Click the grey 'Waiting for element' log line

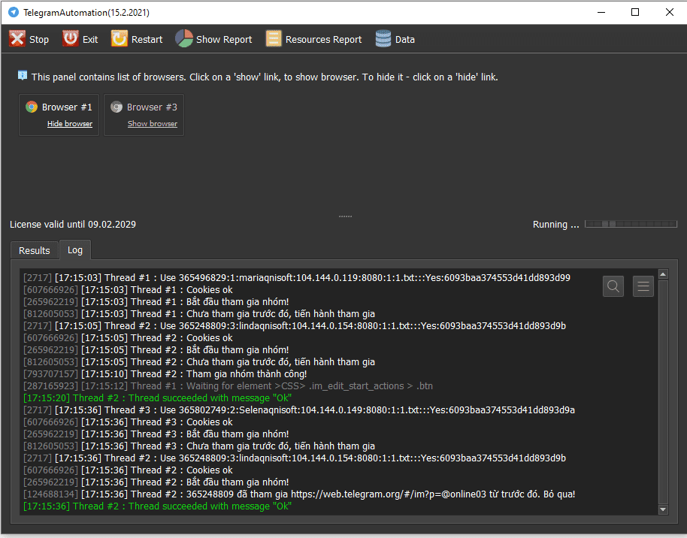tap(228, 386)
